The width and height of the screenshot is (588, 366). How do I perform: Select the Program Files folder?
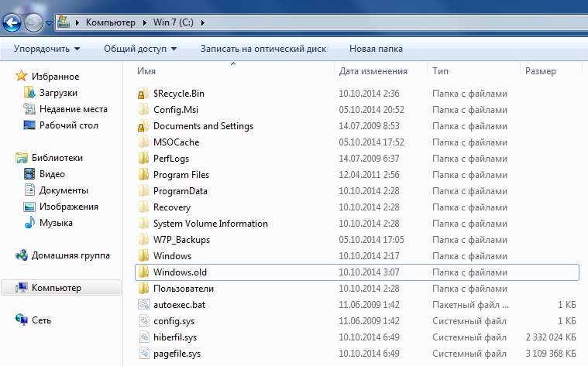(181, 175)
